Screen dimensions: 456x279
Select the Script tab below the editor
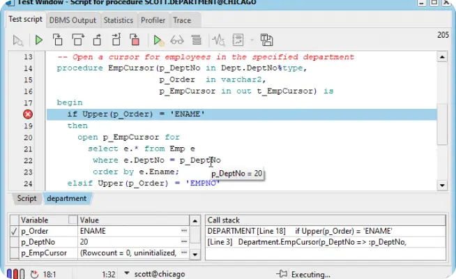tap(26, 198)
